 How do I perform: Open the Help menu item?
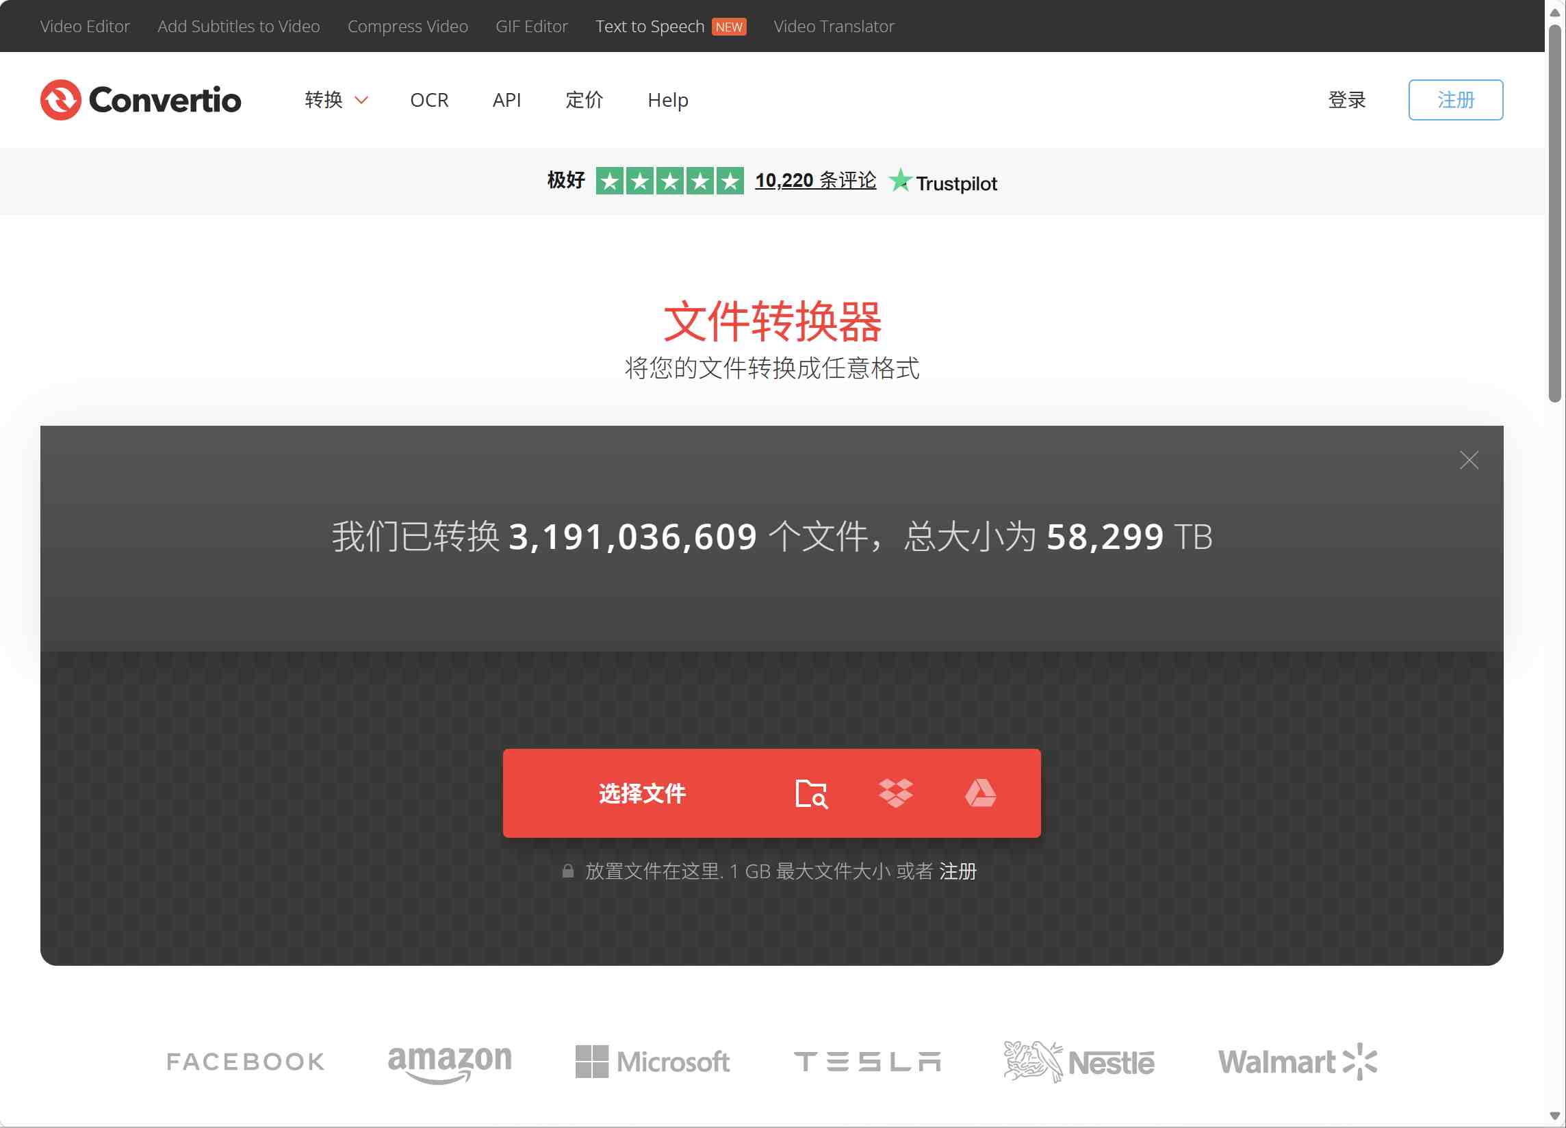(x=668, y=100)
